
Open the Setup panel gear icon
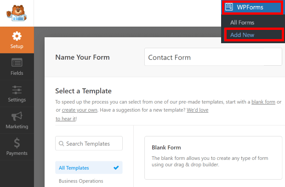[x=17, y=36]
